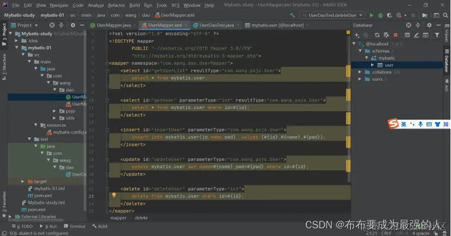Viewport: 451px width, 236px height.
Task: Click the 4: Run tool window button
Action: [48, 226]
